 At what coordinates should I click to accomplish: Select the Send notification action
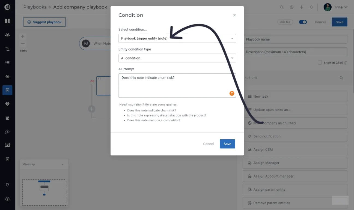(x=295, y=136)
